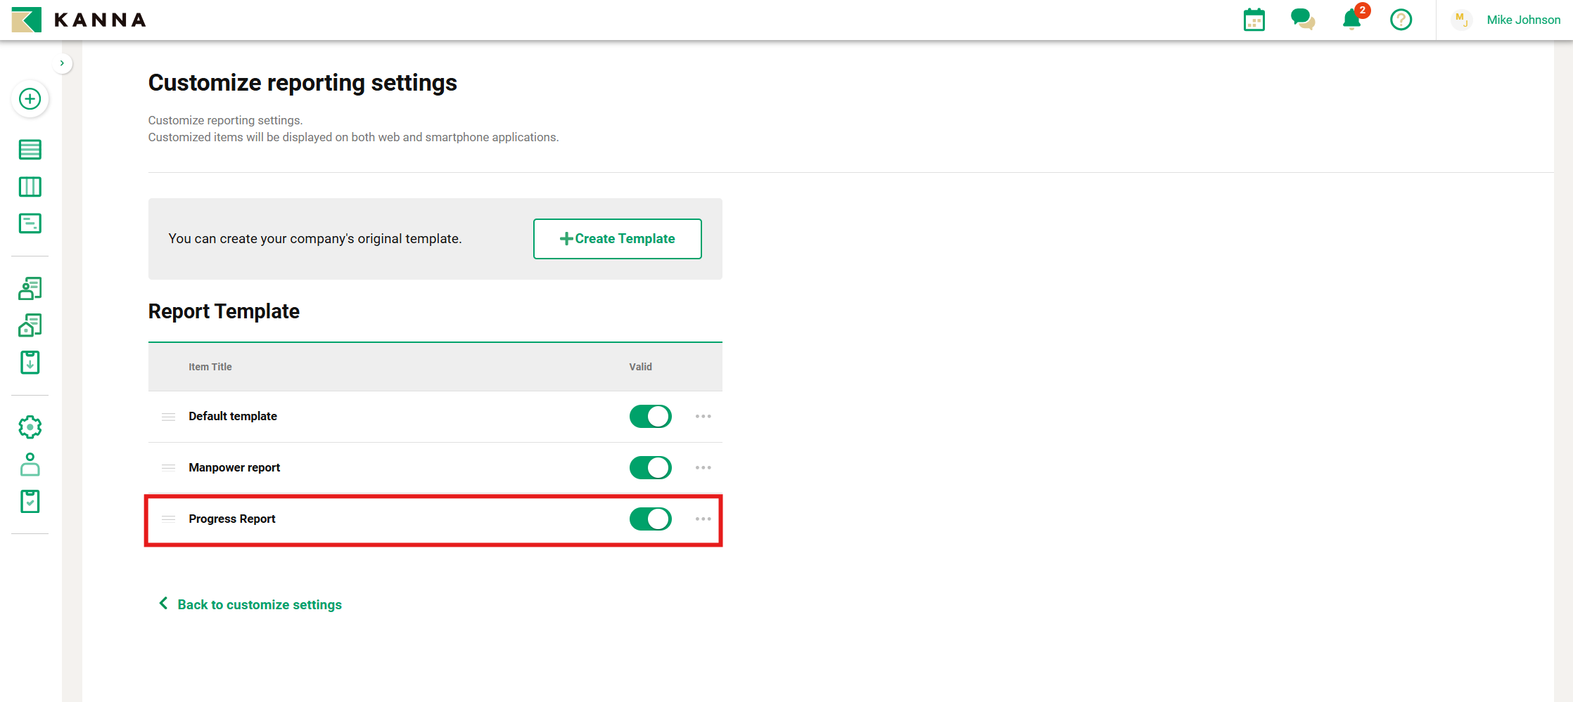Click the Create Template button
1573x702 pixels.
point(617,239)
